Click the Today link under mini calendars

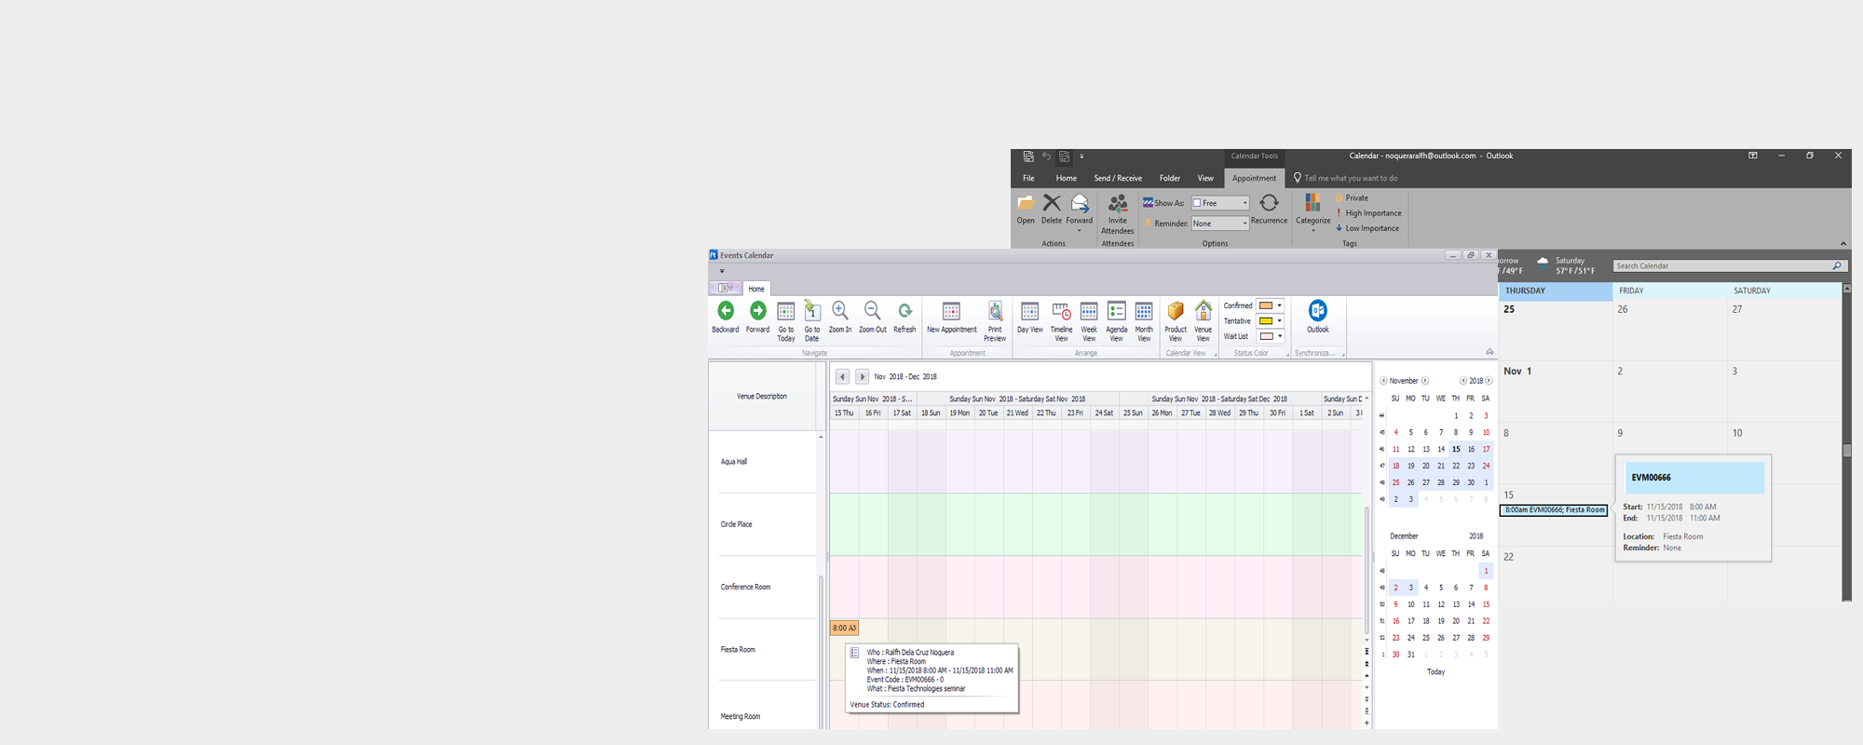pyautogui.click(x=1435, y=671)
